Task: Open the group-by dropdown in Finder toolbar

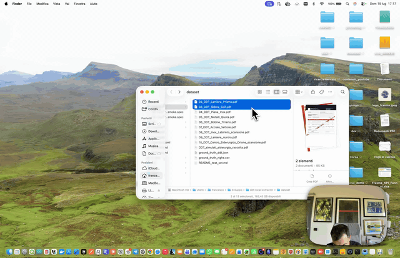Action: (x=299, y=92)
